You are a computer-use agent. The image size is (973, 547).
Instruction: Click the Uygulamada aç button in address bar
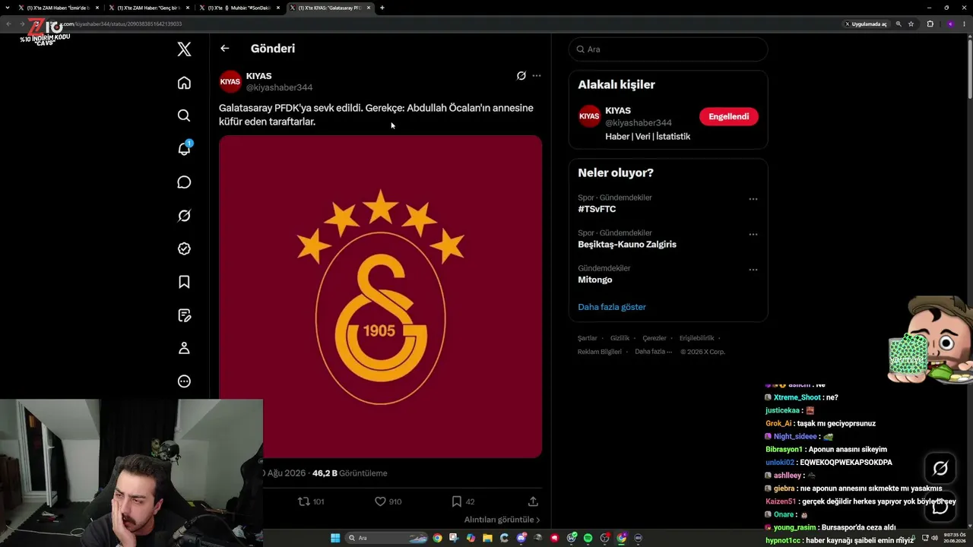[866, 24]
